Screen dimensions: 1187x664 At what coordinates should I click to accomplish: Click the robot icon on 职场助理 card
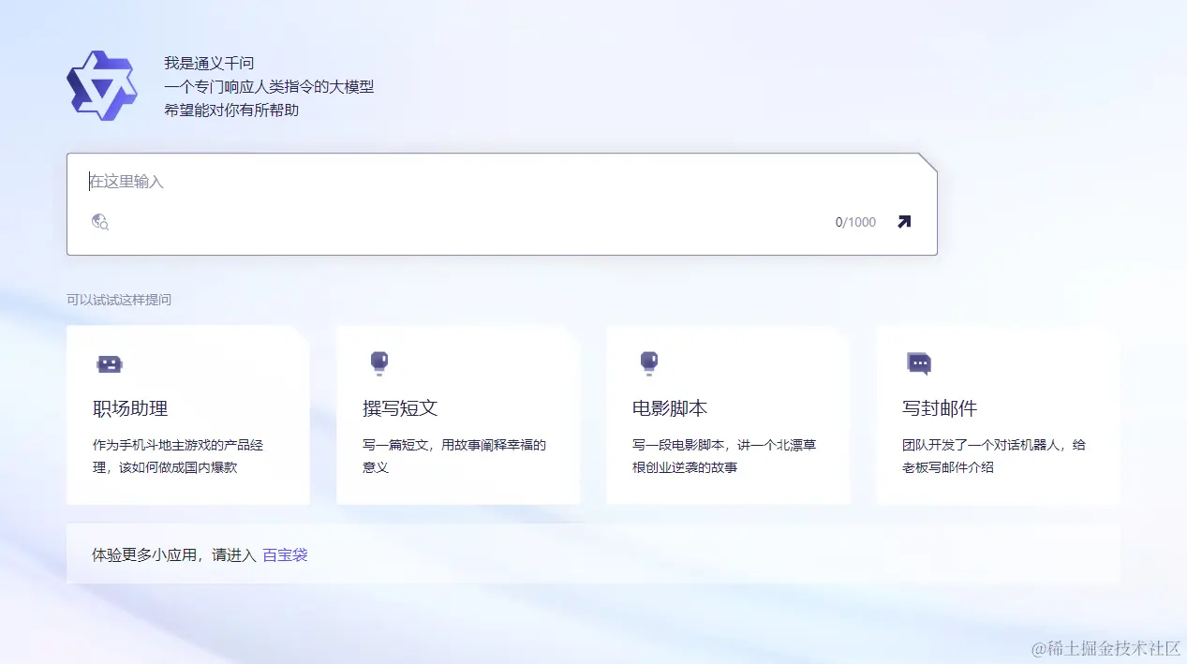(109, 363)
